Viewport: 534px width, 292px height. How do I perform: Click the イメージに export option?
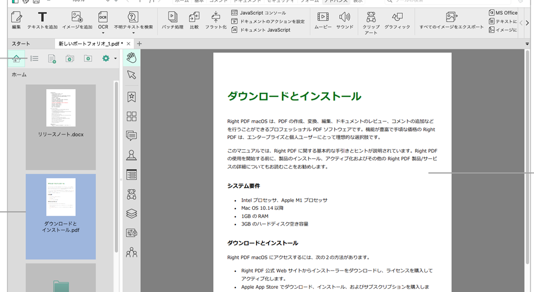(x=503, y=30)
